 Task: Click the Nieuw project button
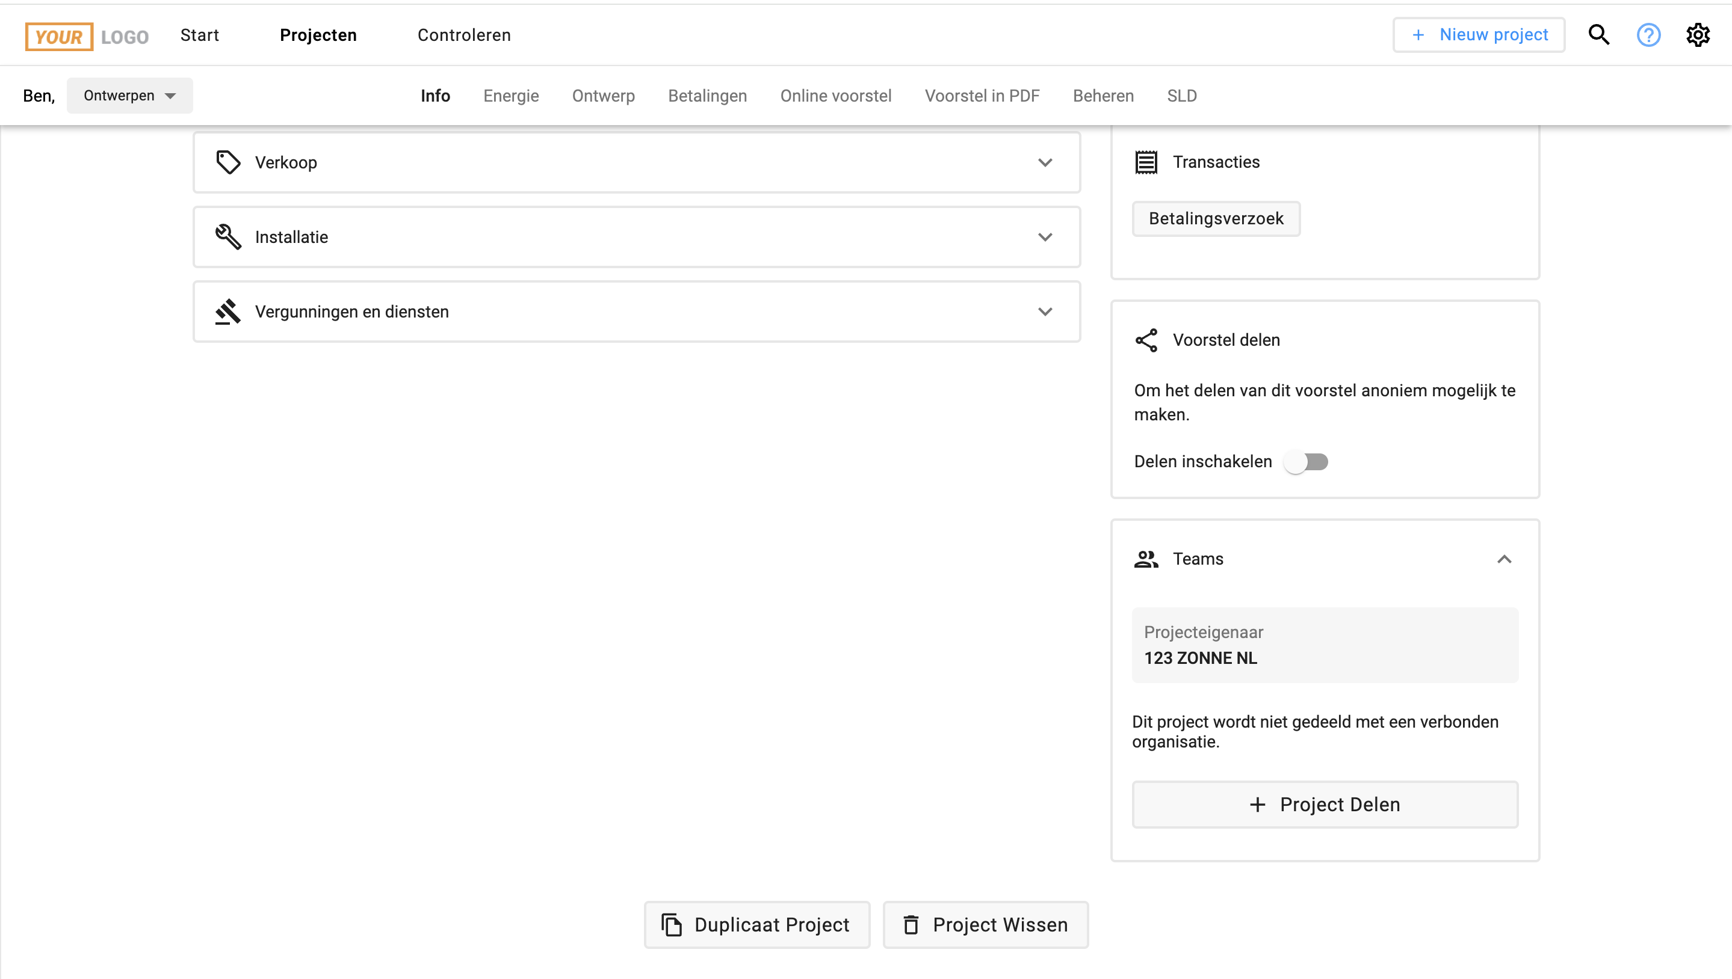click(x=1479, y=35)
